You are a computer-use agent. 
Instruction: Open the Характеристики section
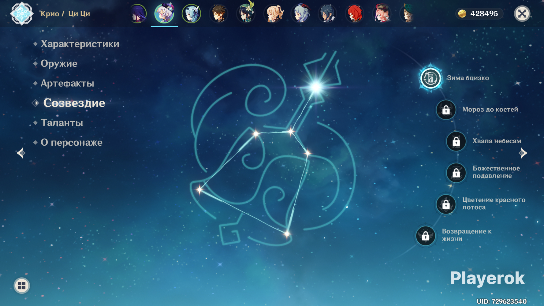pos(80,44)
